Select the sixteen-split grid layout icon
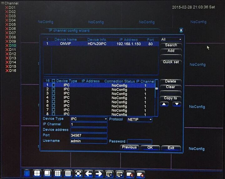Screen dimensions: 225x179 coord(68,173)
